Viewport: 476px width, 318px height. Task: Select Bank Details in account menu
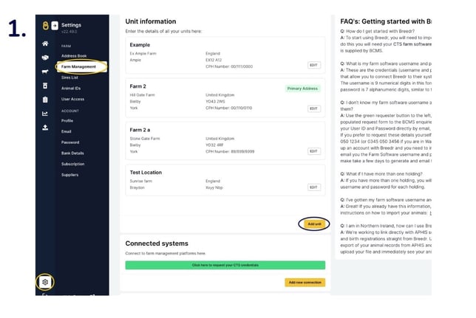coord(72,153)
